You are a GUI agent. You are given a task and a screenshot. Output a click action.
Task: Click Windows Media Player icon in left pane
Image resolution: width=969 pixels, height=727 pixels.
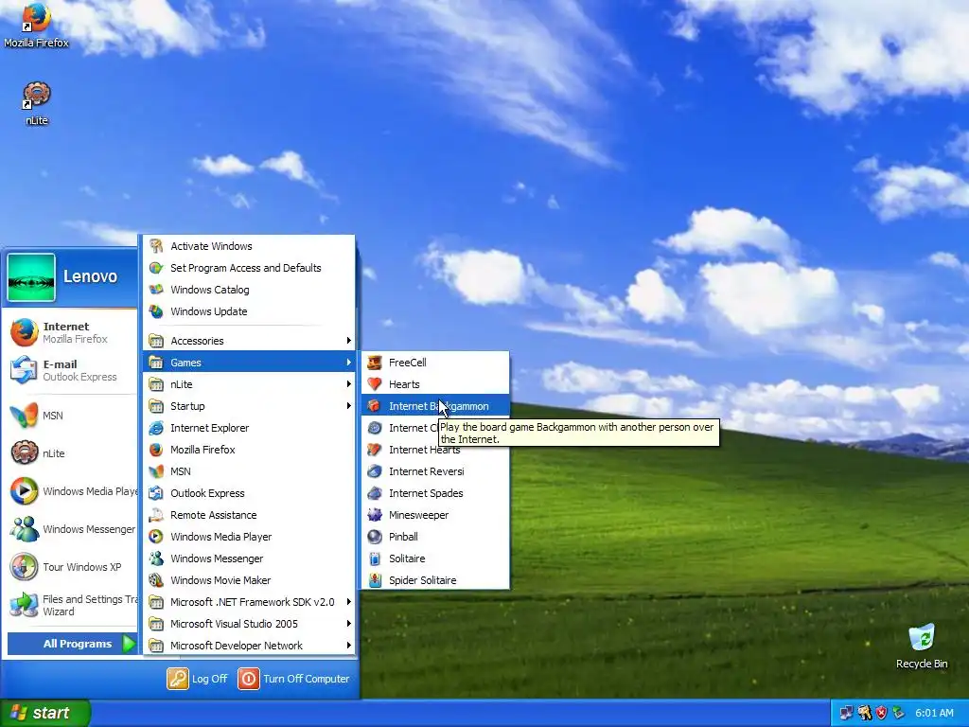click(24, 491)
